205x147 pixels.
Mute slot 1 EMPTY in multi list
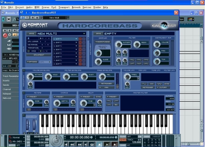[80, 39]
